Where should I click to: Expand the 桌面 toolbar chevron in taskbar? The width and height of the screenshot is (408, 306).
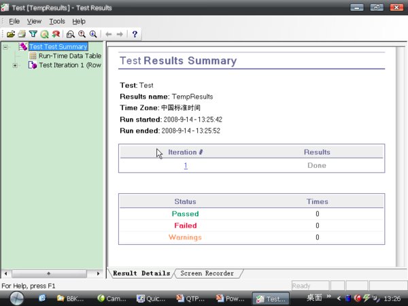coord(328,296)
